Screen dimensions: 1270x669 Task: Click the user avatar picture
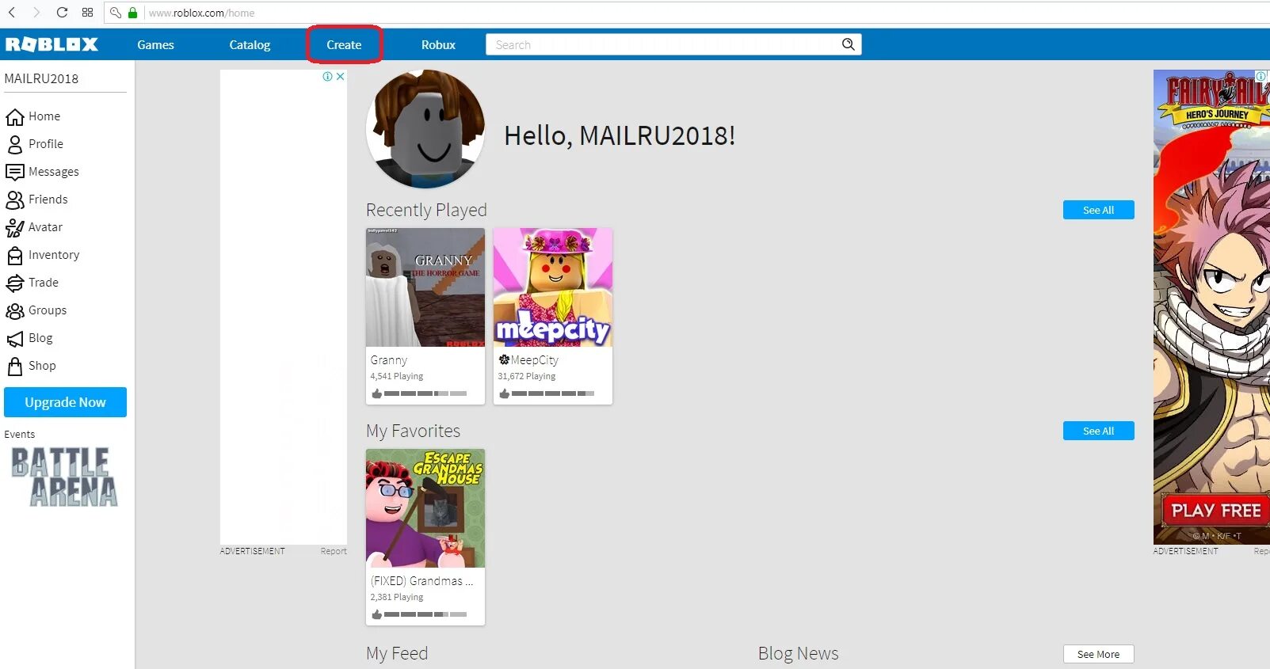pos(425,129)
